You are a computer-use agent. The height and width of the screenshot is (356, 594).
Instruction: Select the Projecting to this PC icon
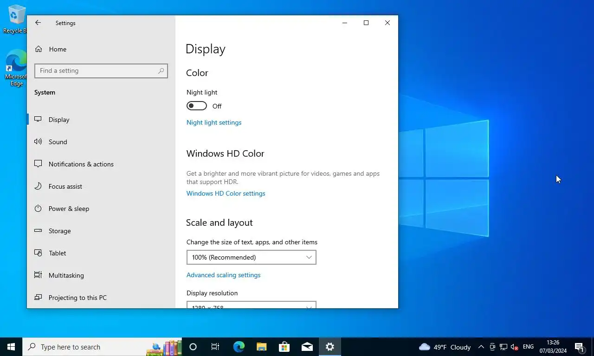point(38,297)
